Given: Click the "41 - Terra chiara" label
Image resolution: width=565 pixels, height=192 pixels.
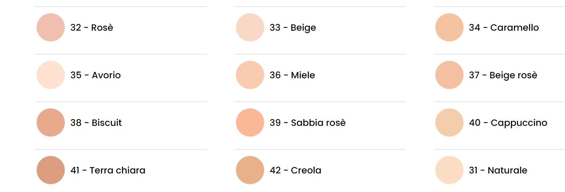Looking at the screenshot, I should coord(108,170).
